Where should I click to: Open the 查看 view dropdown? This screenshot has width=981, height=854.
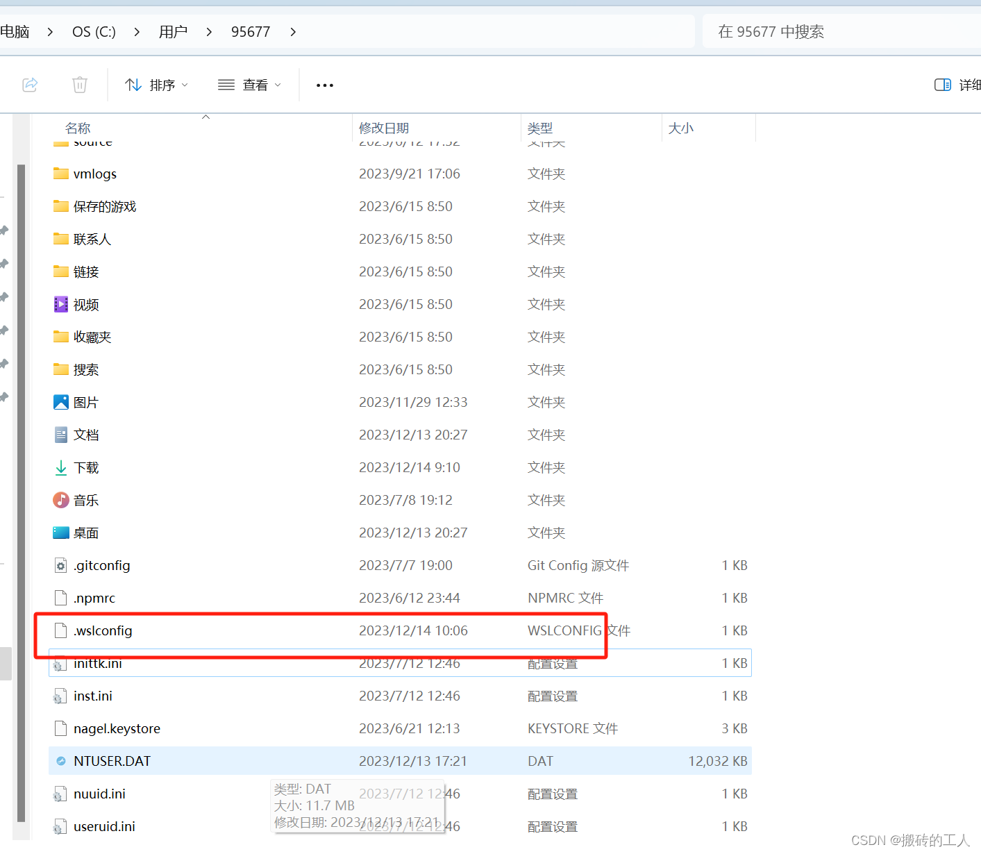tap(249, 85)
